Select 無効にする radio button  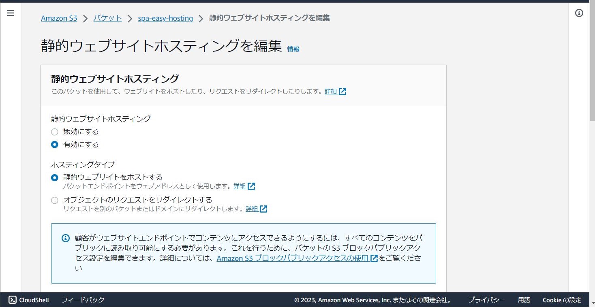point(55,132)
